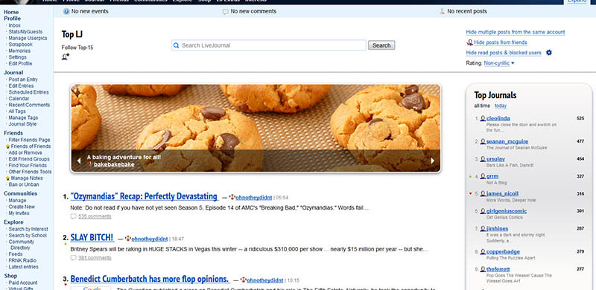Image resolution: width=596 pixels, height=290 pixels.
Task: Open Communities section in the sidebar
Action: click(x=21, y=193)
